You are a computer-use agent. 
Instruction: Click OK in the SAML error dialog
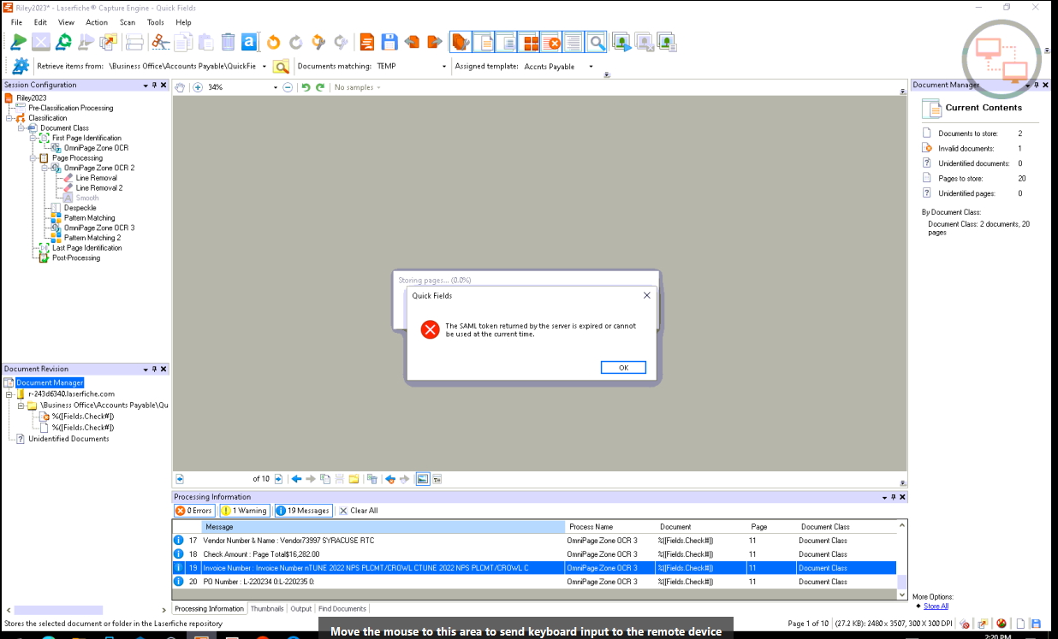coord(623,368)
